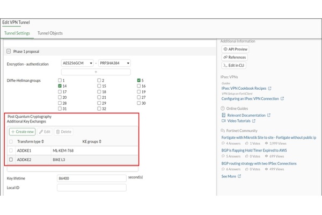Image resolution: width=322 pixels, height=215 pixels.
Task: Click the plus icon on Create new
Action: point(12,132)
